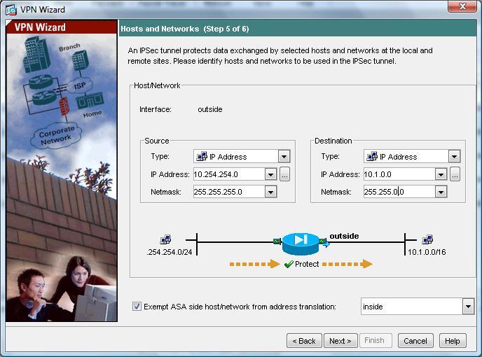Screen dimensions: 482x357
Task: Expand the Source Netmask dropdown arrow
Action: pyautogui.click(x=271, y=192)
